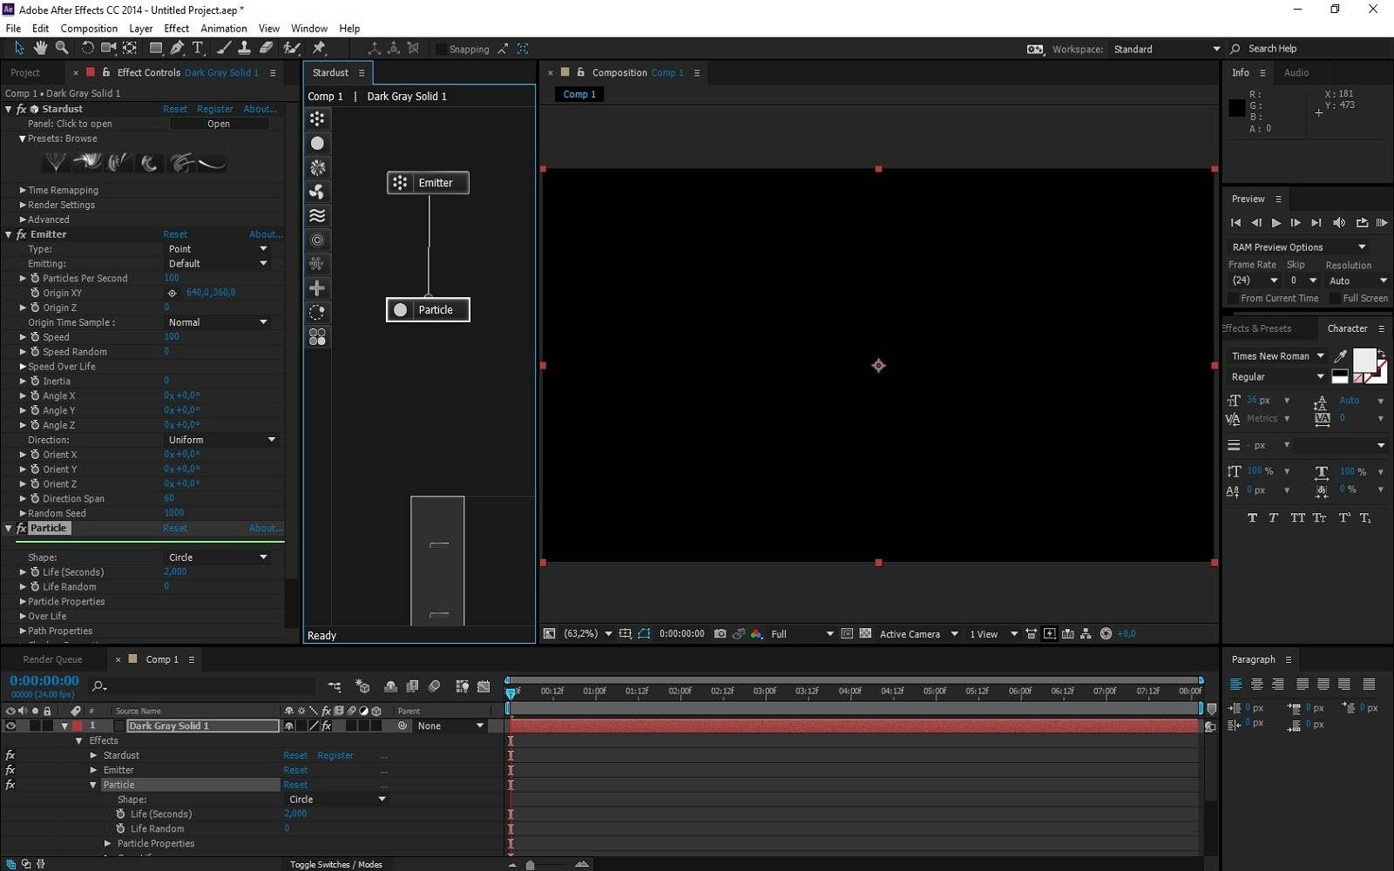Toggle stopwatch for Particles Per Second

pos(35,278)
